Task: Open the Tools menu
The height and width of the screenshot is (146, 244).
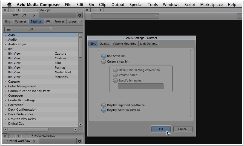Action: pos(153,5)
